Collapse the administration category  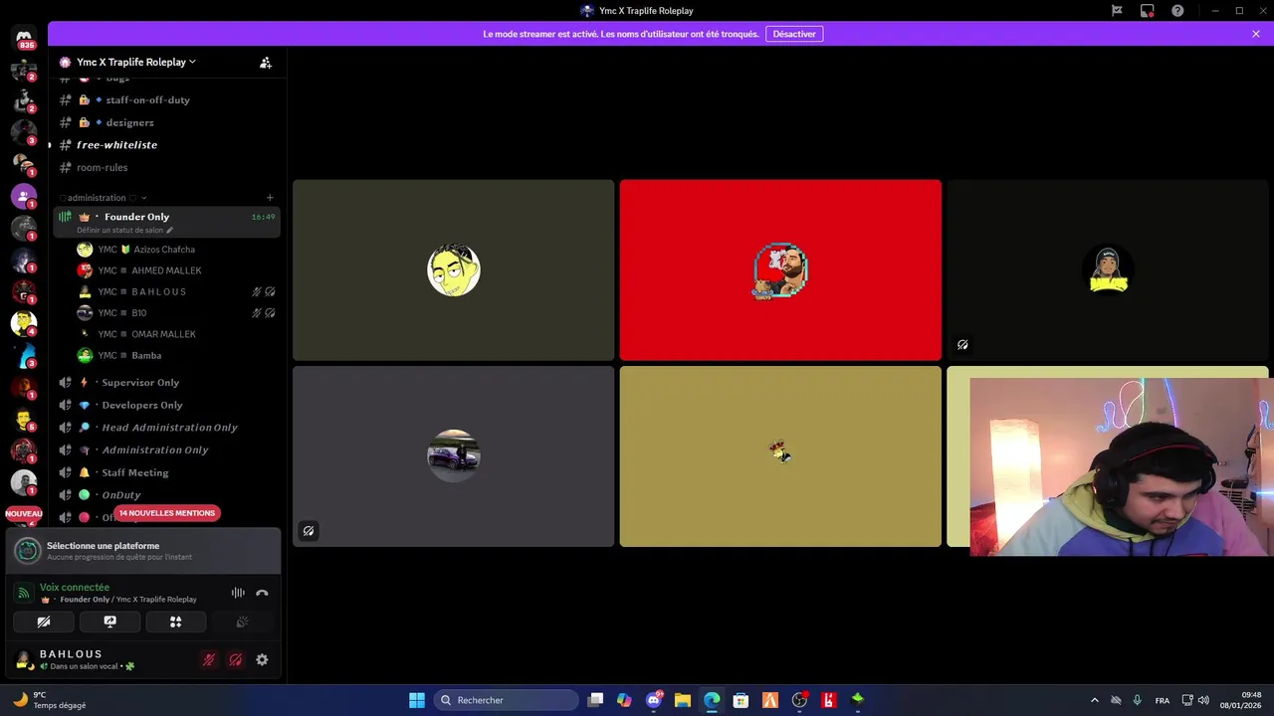point(103,198)
